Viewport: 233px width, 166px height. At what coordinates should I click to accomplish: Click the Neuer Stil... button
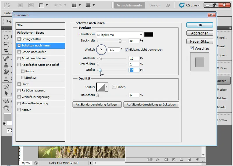200,41
